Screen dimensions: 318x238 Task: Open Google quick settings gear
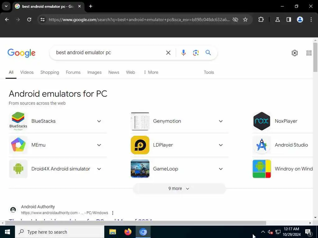[294, 53]
